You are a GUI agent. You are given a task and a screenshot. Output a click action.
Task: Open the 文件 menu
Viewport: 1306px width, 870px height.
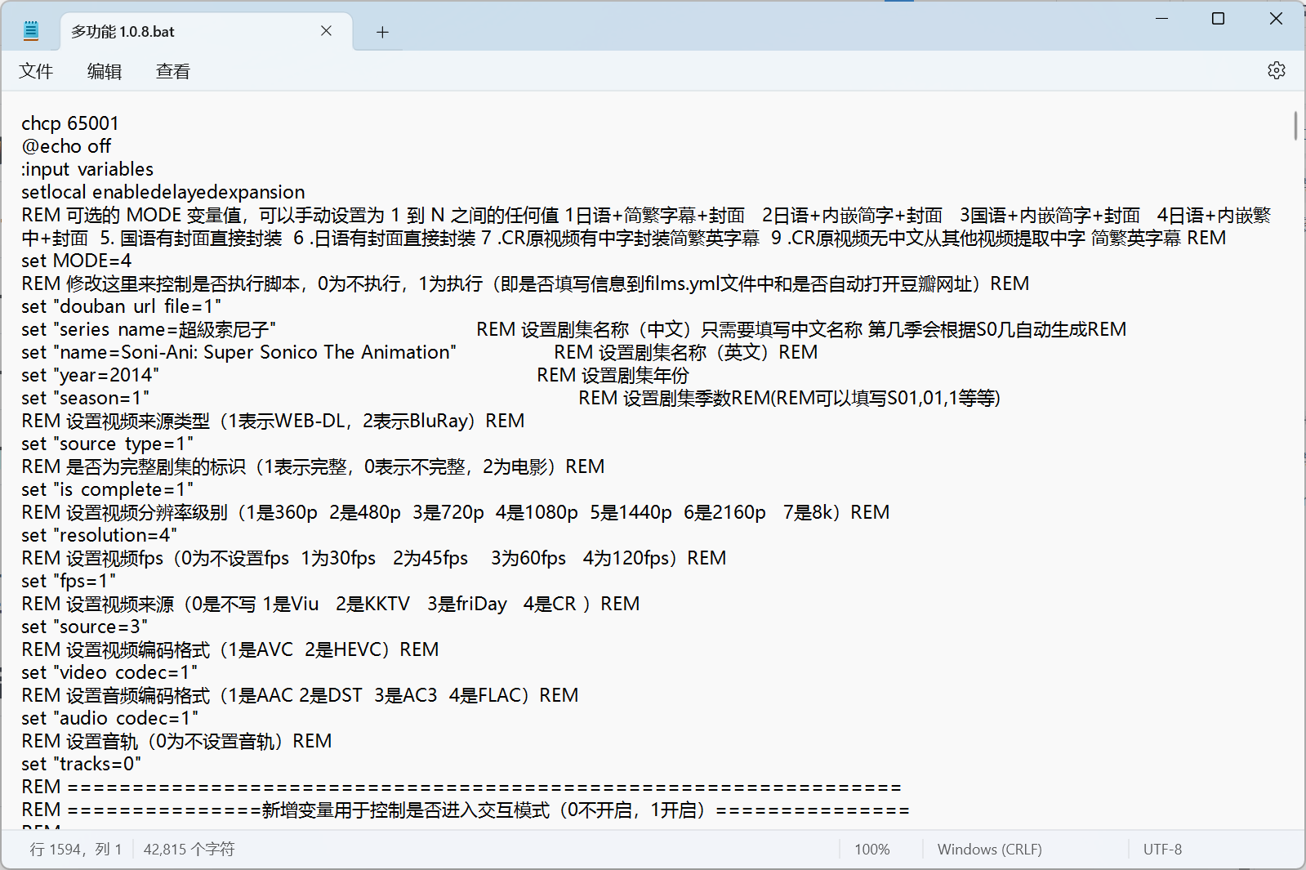pos(36,72)
